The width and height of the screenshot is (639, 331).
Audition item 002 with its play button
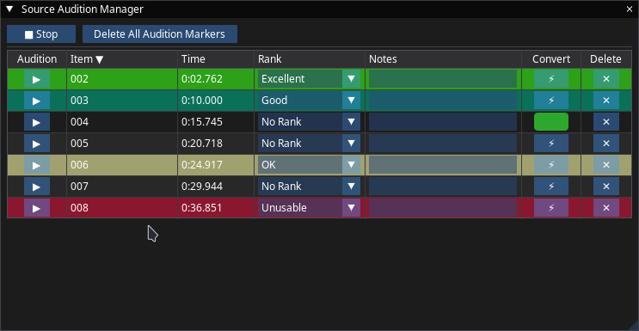tap(37, 79)
